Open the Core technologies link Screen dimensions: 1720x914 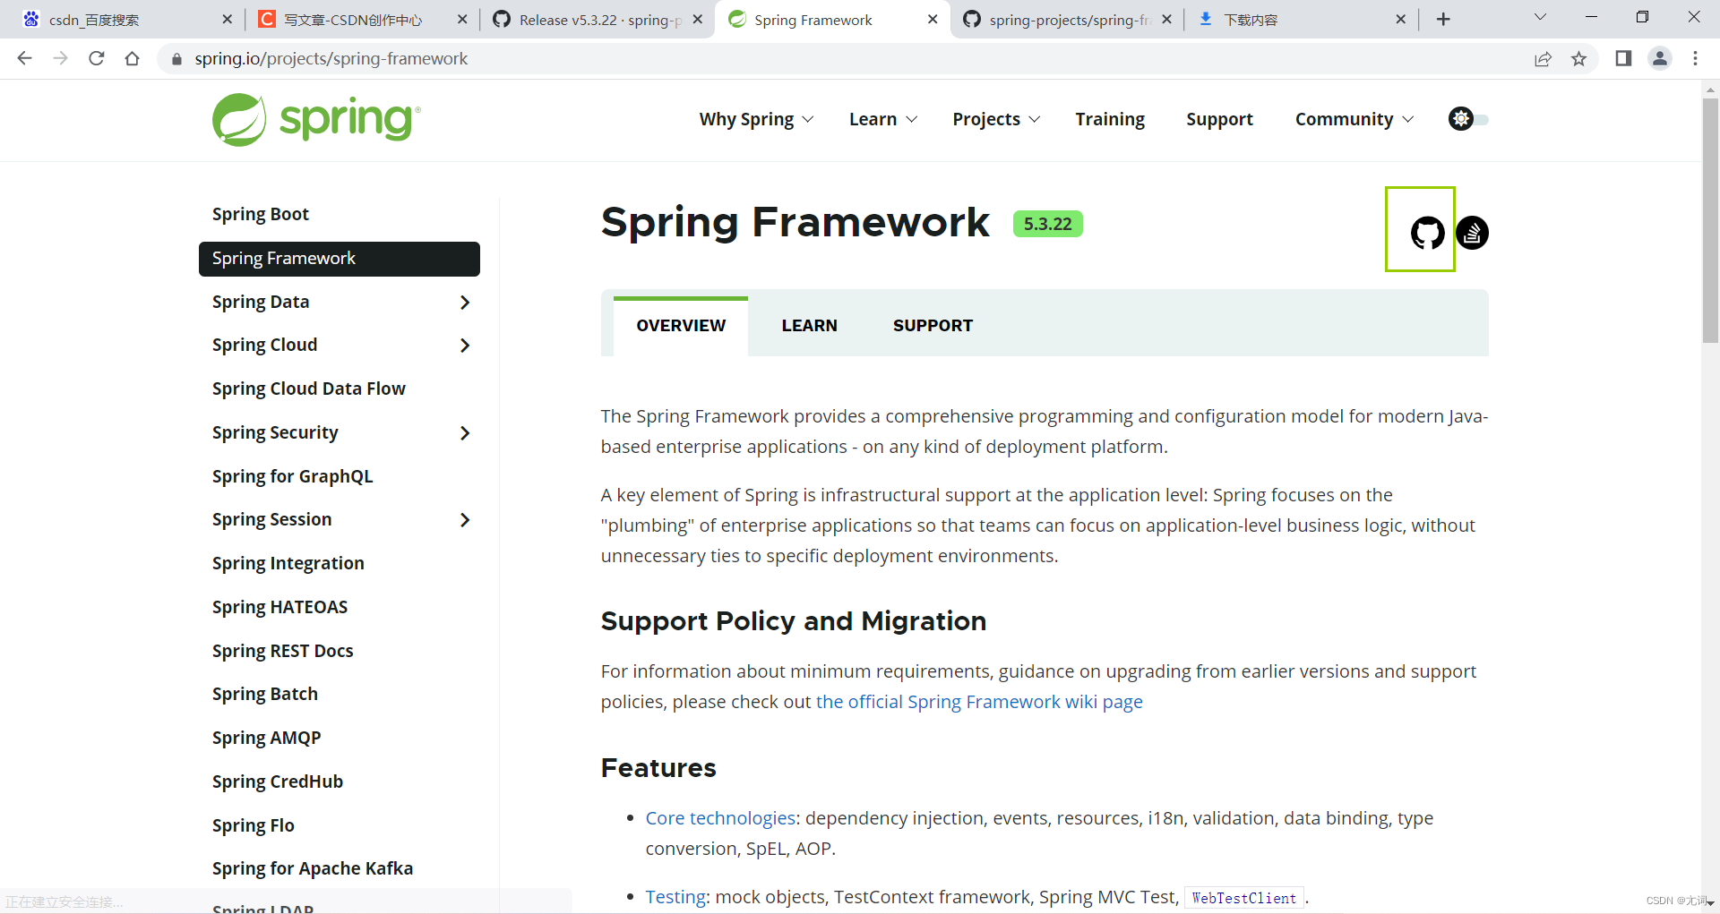tap(720, 817)
